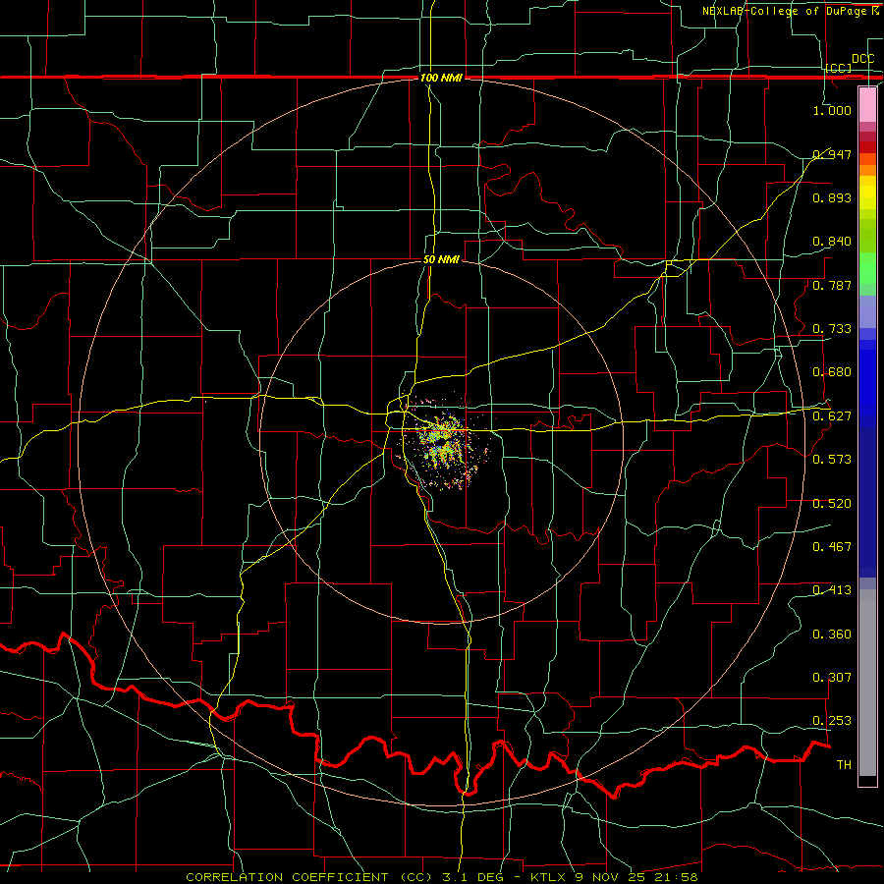
Task: Pick the light pink swatch on the color bar
Action: [867, 105]
